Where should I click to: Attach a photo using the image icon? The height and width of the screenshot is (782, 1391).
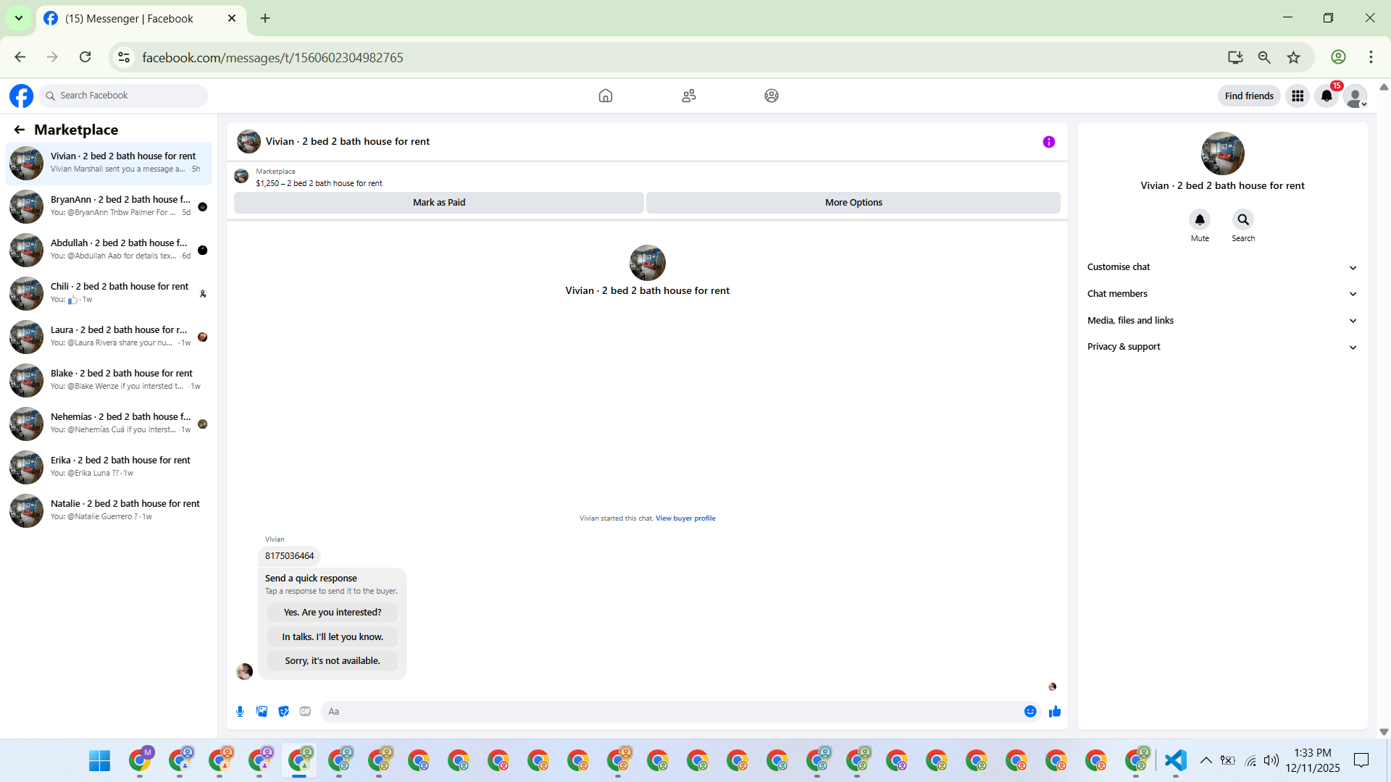(x=262, y=712)
